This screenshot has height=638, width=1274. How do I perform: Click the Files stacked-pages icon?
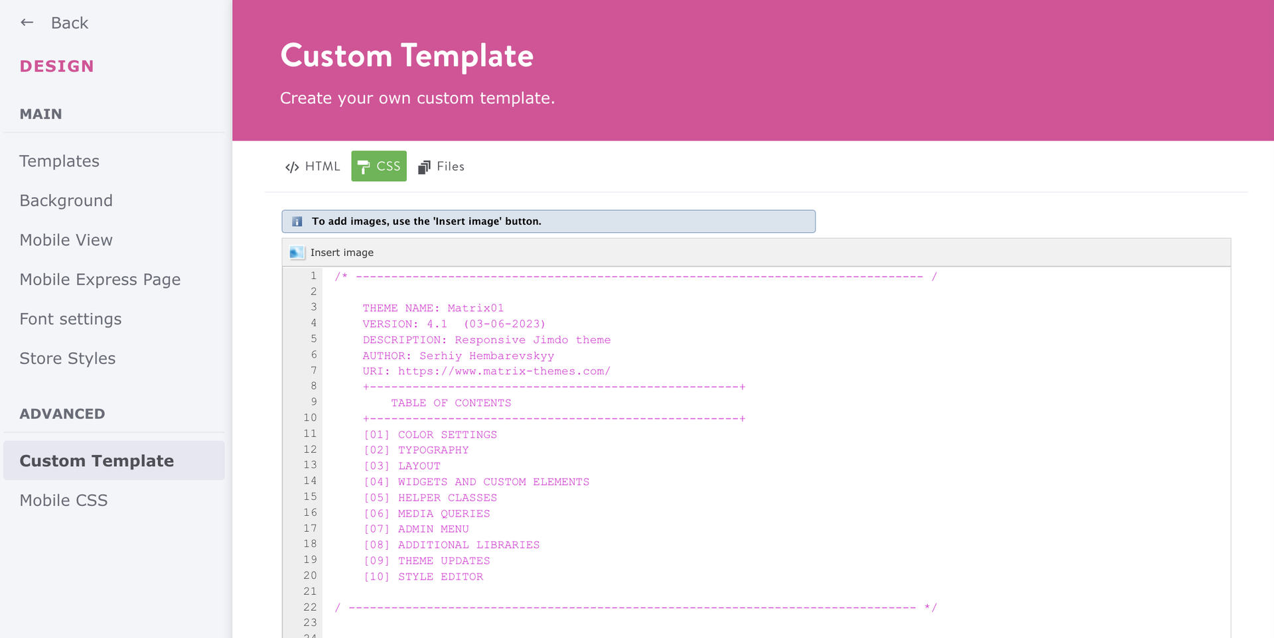(423, 166)
